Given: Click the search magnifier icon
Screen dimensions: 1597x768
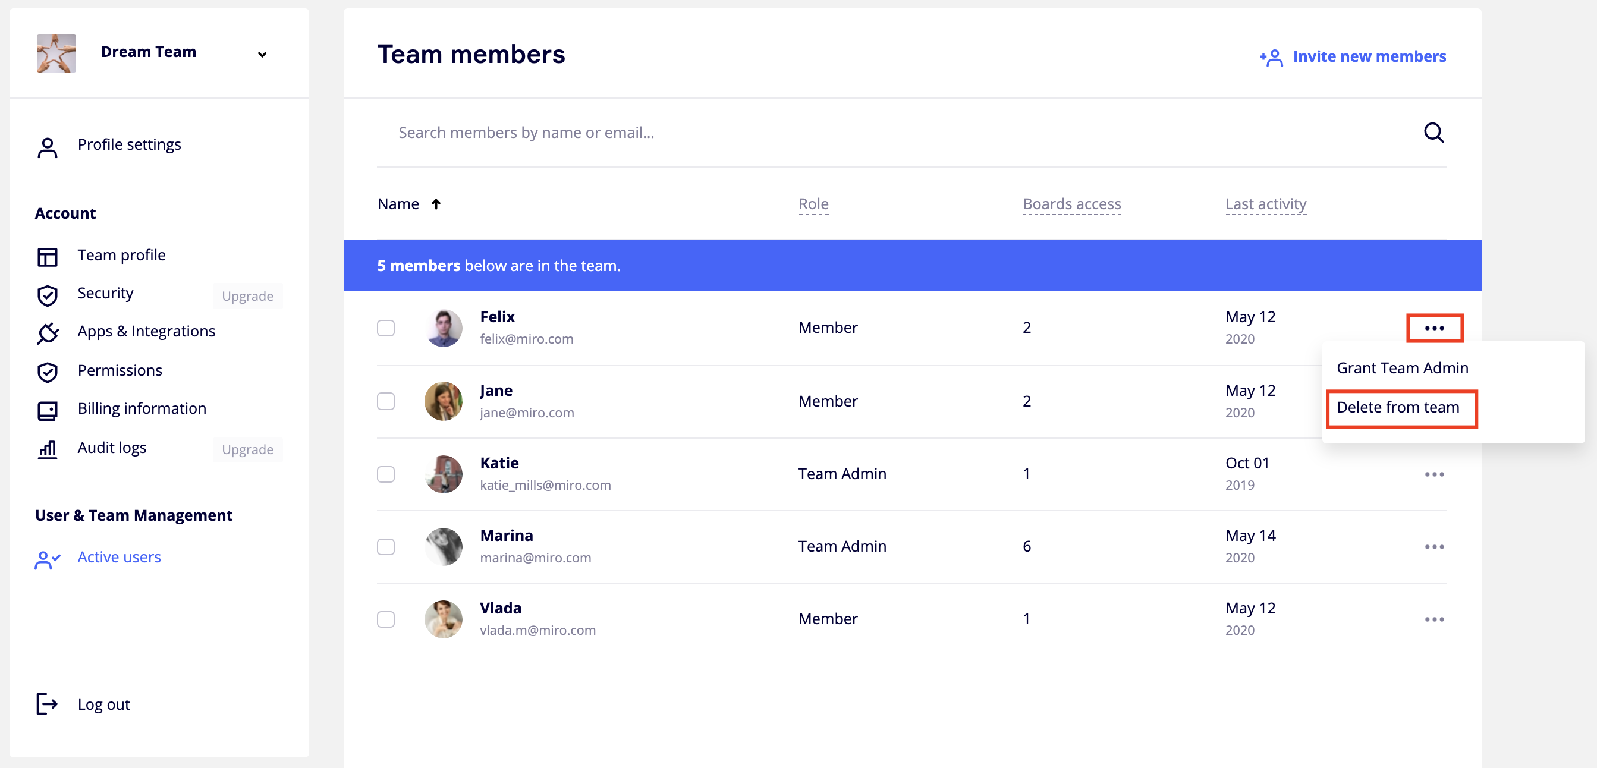Looking at the screenshot, I should coord(1433,133).
